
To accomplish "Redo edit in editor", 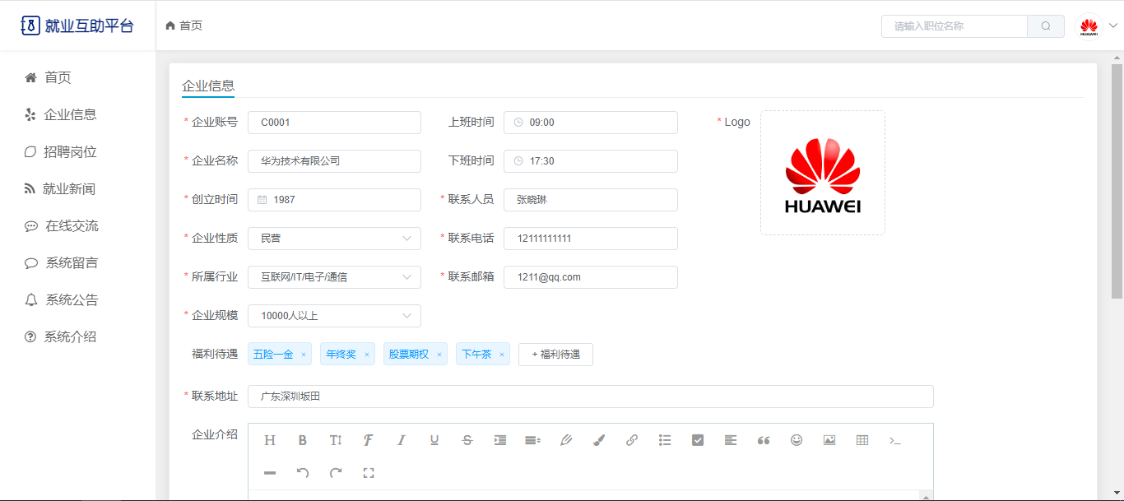I will (336, 473).
